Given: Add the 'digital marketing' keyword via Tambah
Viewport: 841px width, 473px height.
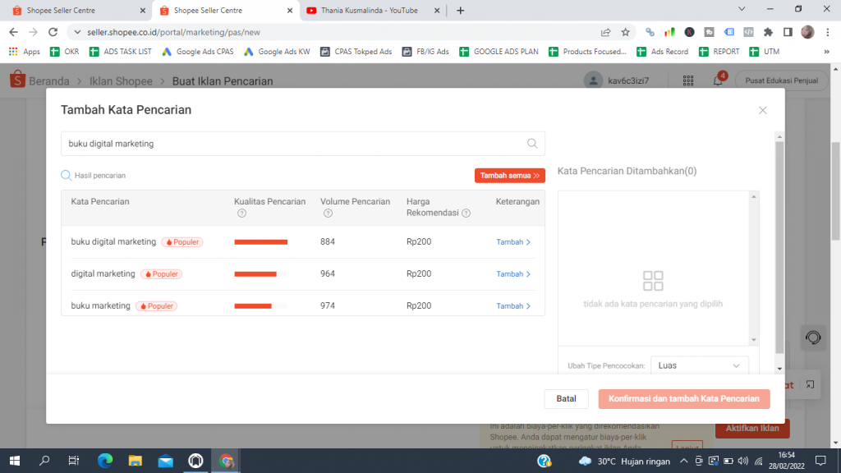Looking at the screenshot, I should click(513, 274).
